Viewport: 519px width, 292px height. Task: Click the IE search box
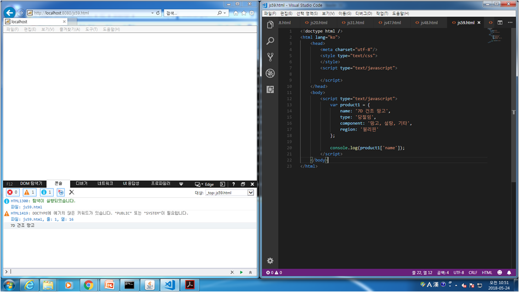[x=190, y=13]
